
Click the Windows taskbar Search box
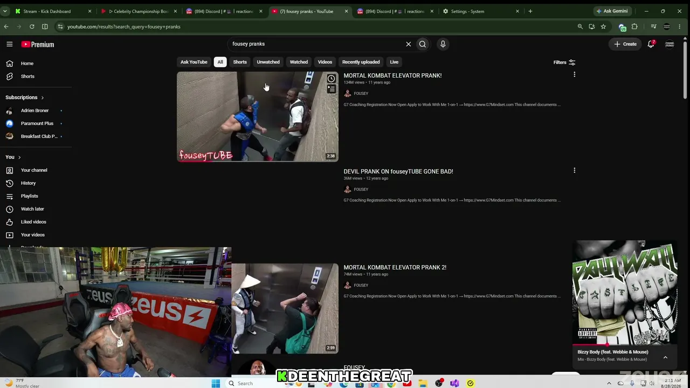click(x=251, y=383)
